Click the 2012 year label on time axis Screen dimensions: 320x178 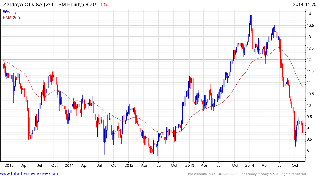[x=129, y=165]
